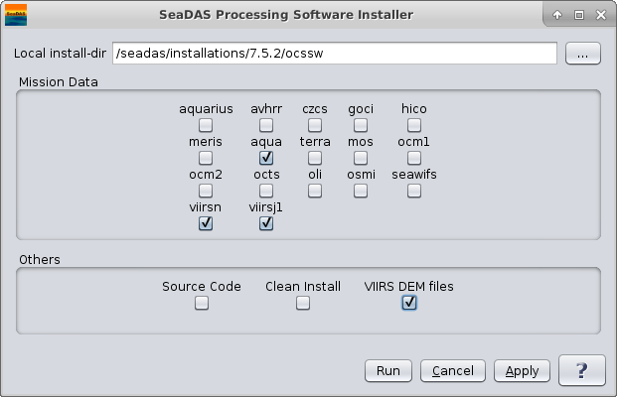Disable the VIIRS DEM files option

pos(409,304)
